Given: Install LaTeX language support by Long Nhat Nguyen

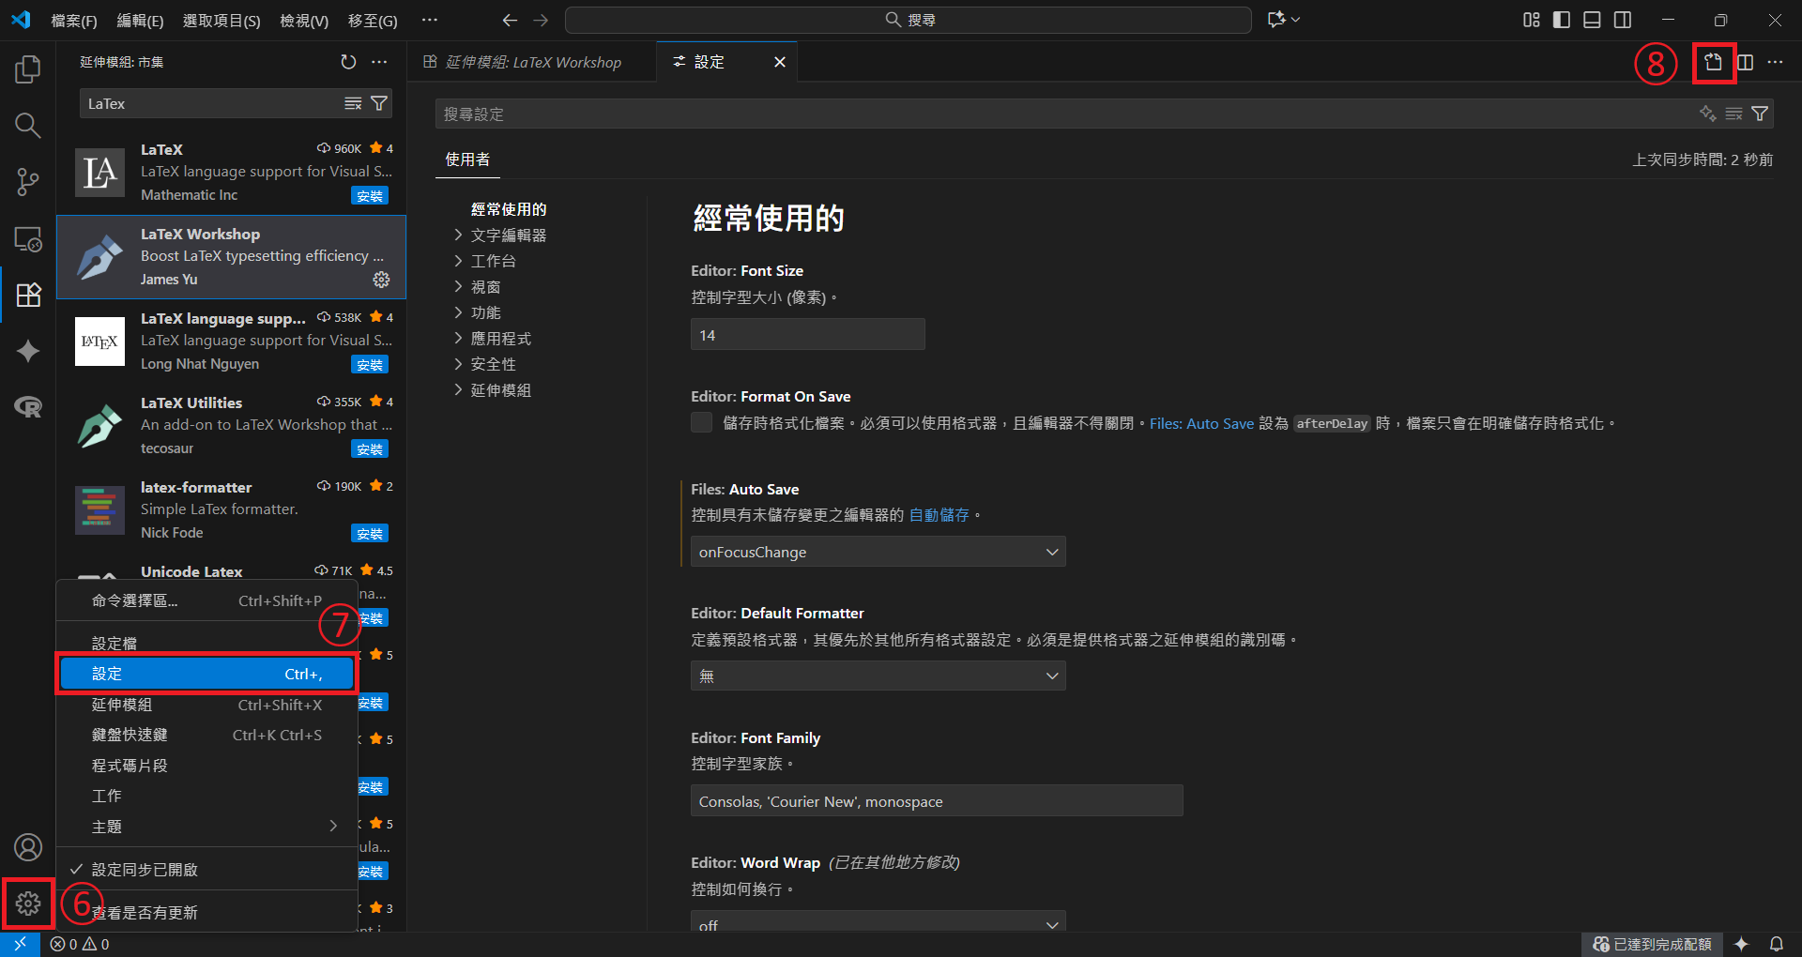Looking at the screenshot, I should coord(370,365).
